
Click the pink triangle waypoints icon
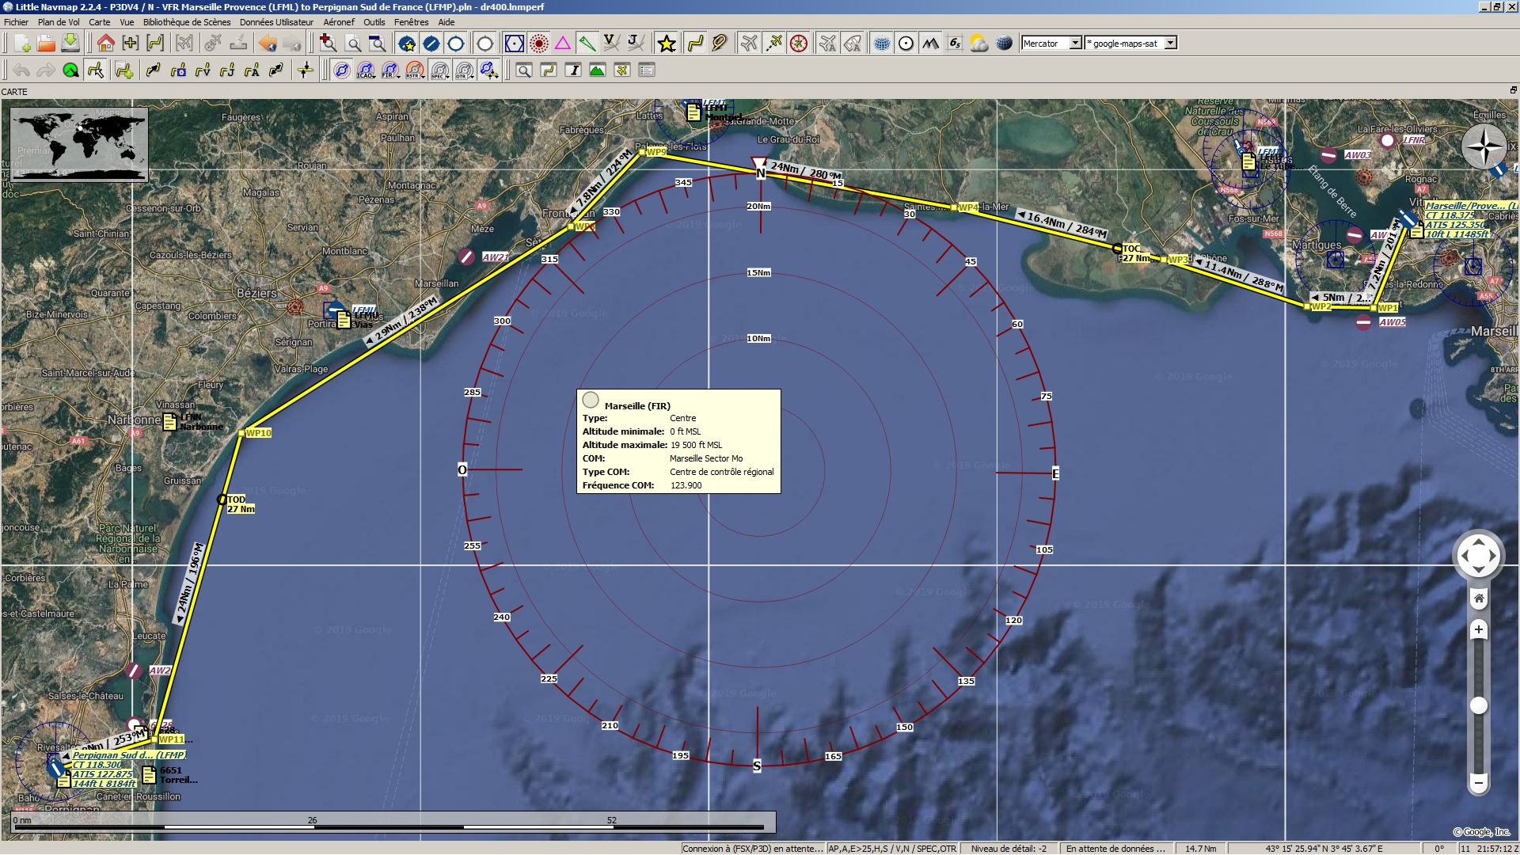click(563, 44)
